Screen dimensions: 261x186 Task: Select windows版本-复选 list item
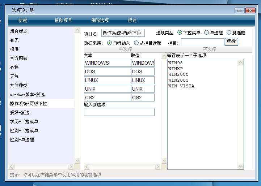tap(41, 95)
